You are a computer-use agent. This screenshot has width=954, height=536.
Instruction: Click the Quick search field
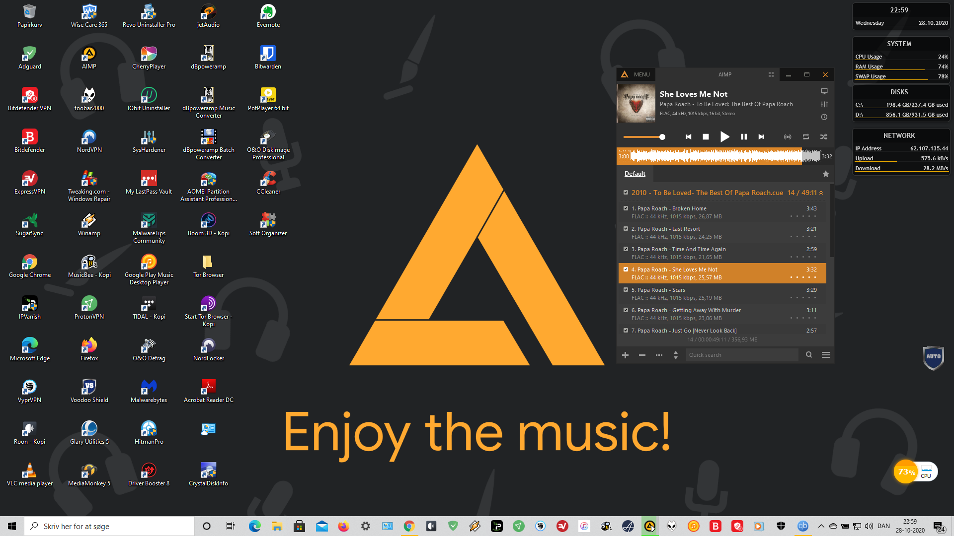pyautogui.click(x=742, y=355)
